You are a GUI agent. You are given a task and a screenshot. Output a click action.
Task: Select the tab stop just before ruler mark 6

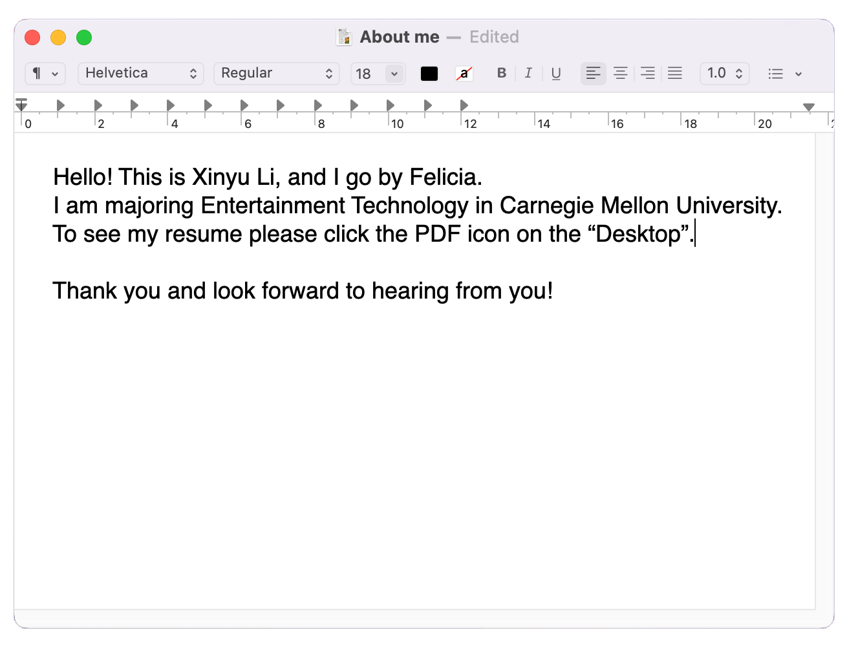(x=244, y=105)
